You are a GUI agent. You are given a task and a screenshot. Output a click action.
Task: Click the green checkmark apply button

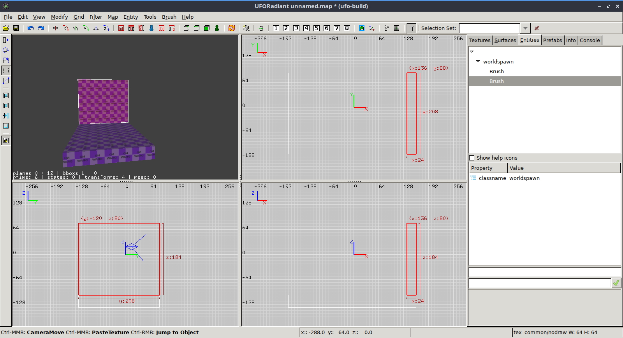click(616, 283)
